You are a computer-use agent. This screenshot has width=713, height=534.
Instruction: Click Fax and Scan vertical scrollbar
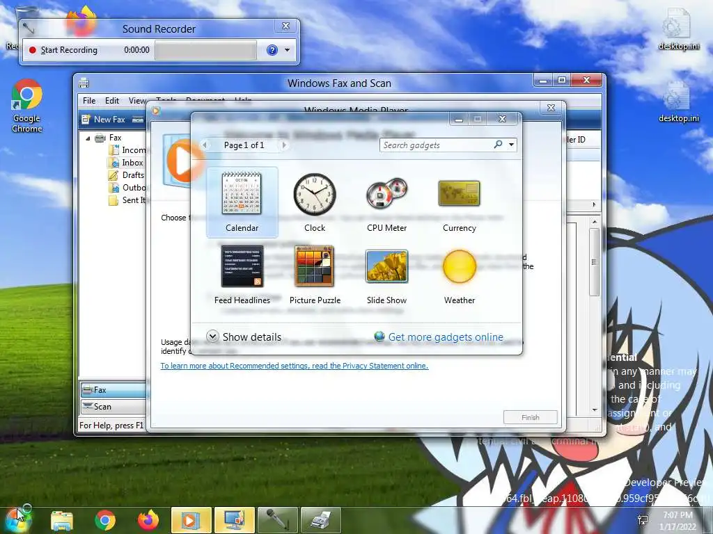(595, 262)
